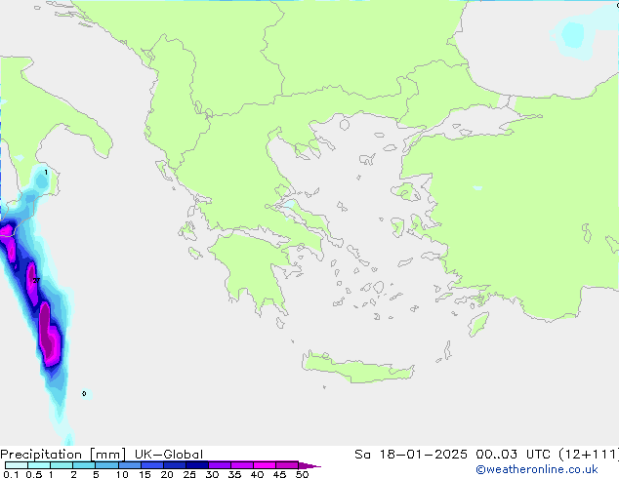
Task: Click the '(12+111' forecast offset text
Action: pyautogui.click(x=588, y=455)
